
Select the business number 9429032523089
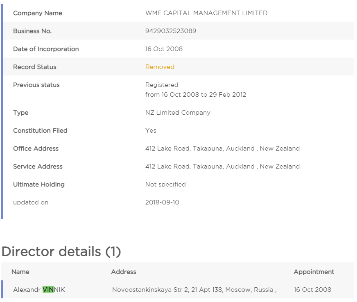coord(171,31)
